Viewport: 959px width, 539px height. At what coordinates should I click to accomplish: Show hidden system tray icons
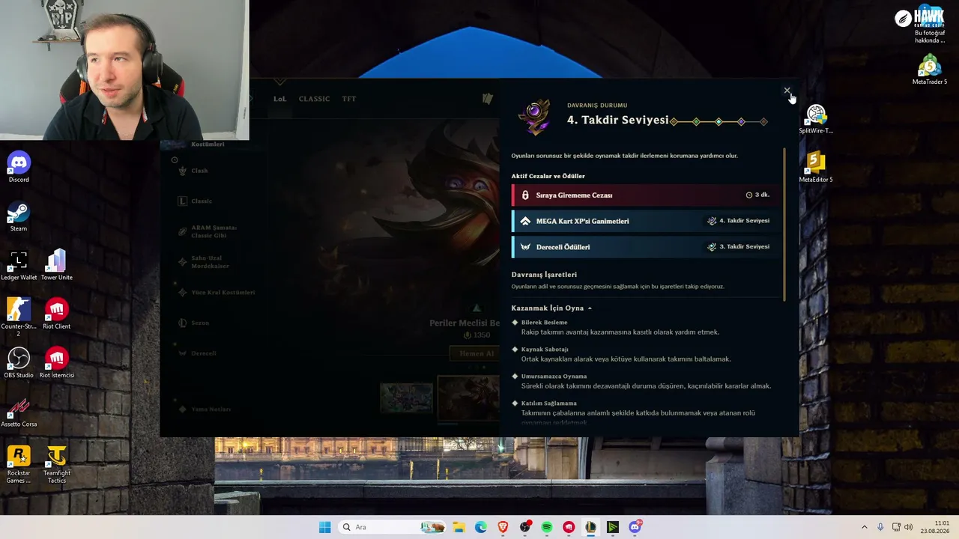click(x=864, y=527)
